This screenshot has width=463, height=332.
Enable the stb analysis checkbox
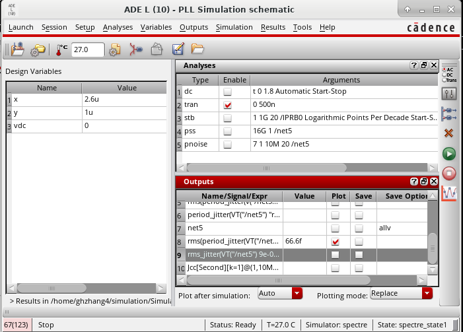click(227, 118)
